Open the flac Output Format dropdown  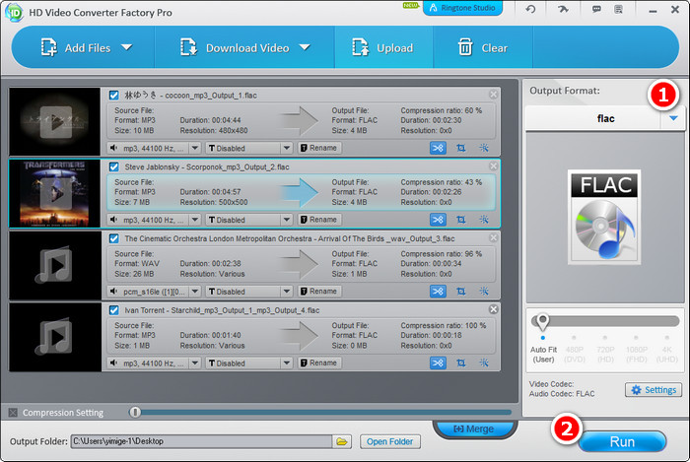tap(673, 118)
